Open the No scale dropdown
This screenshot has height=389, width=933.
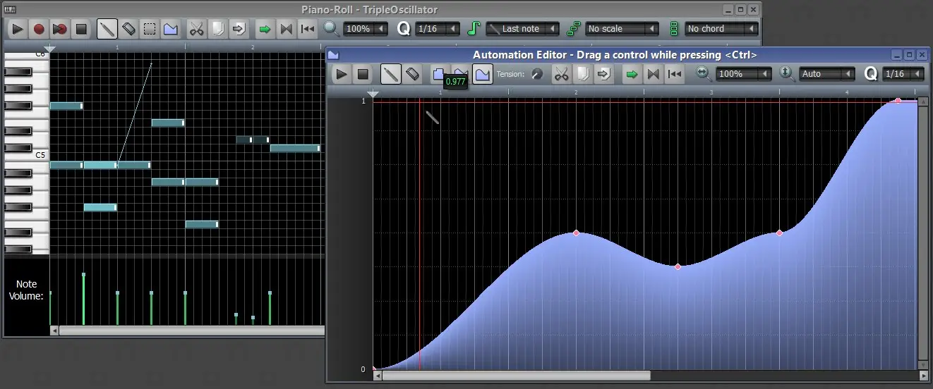click(622, 29)
